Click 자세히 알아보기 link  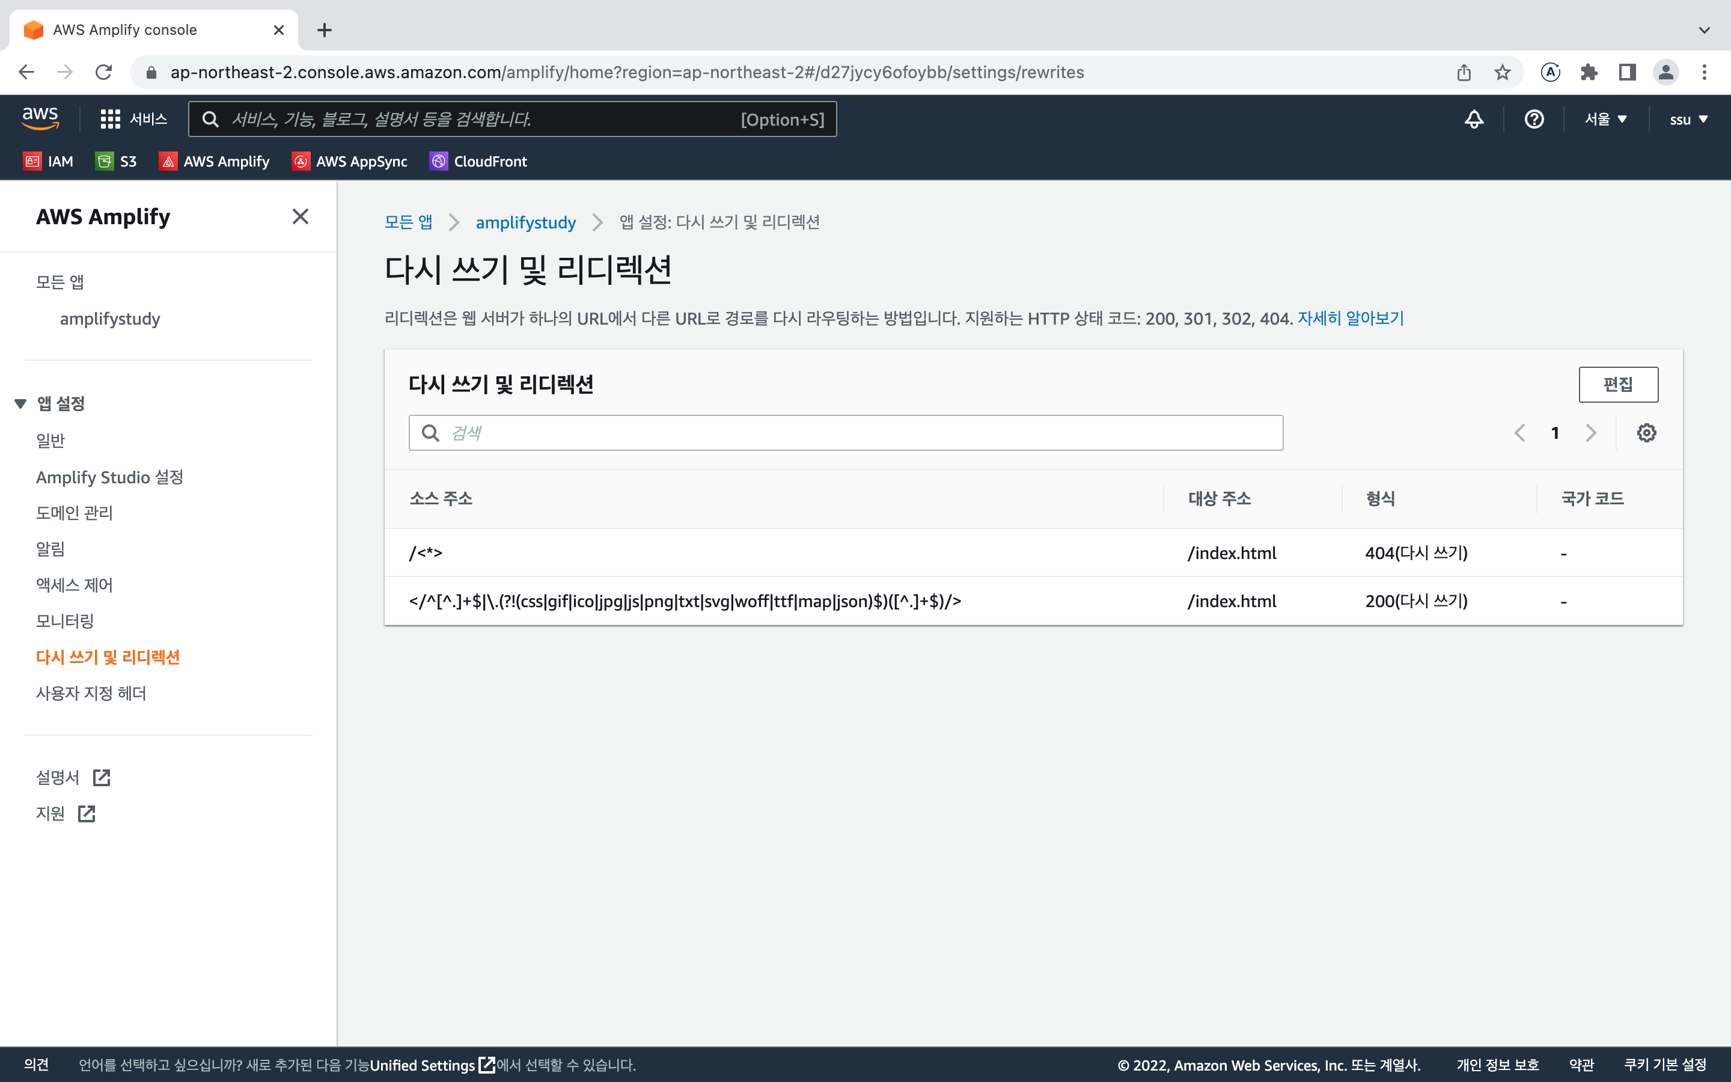(1351, 318)
